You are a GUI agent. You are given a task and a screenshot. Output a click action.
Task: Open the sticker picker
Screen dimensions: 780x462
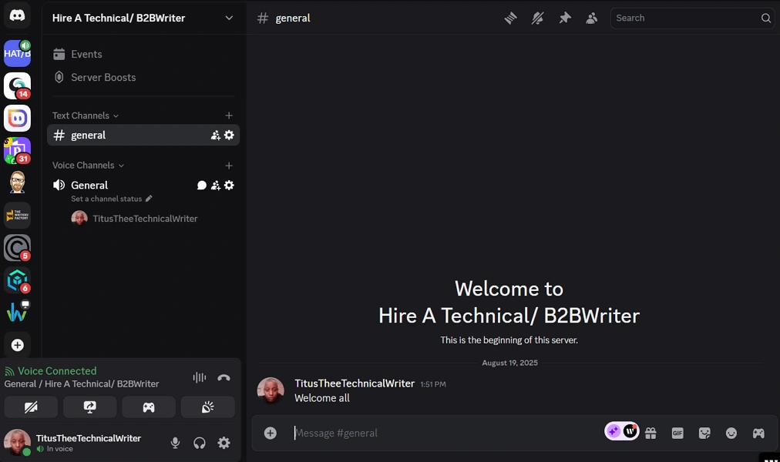tap(704, 434)
